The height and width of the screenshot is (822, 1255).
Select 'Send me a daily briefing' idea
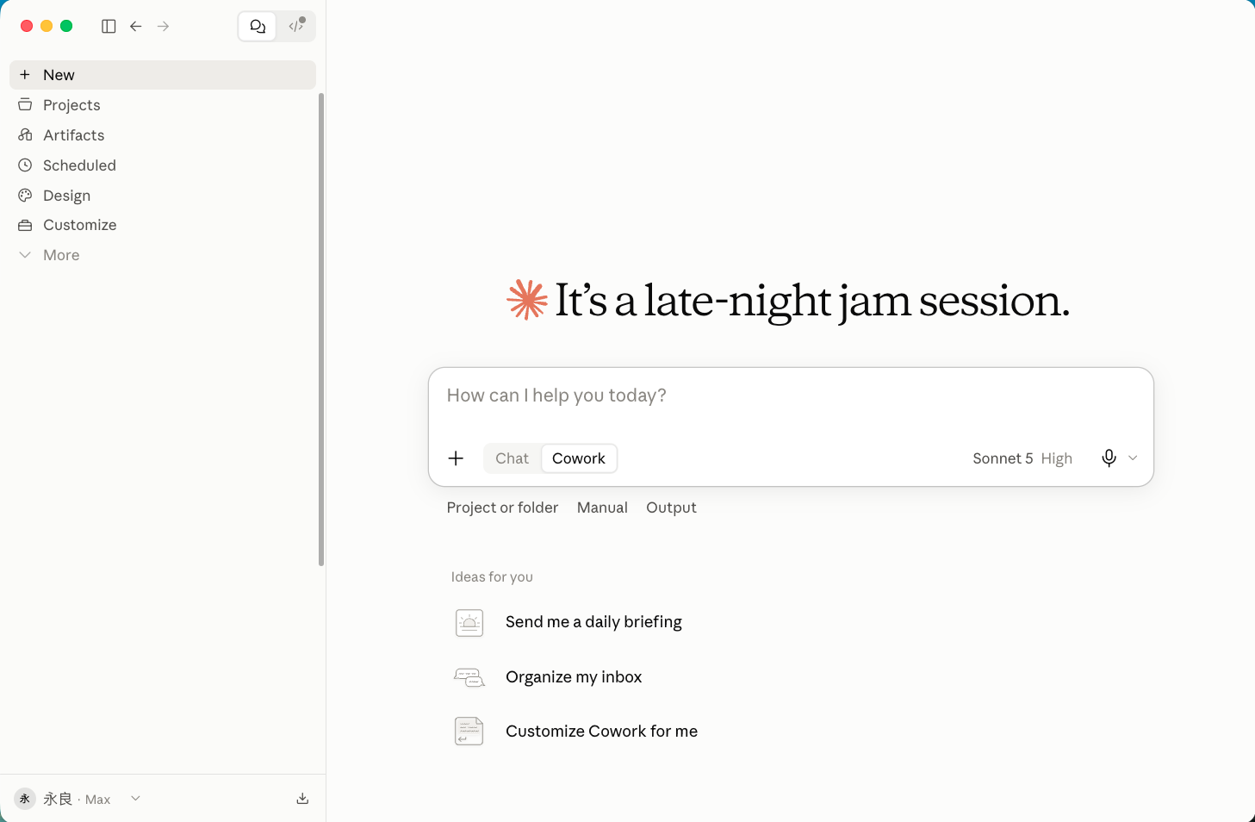click(593, 622)
